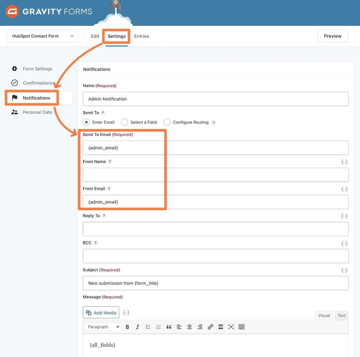Viewport: 360px width, 357px height.
Task: Choose the Select a Field option
Action: point(124,122)
